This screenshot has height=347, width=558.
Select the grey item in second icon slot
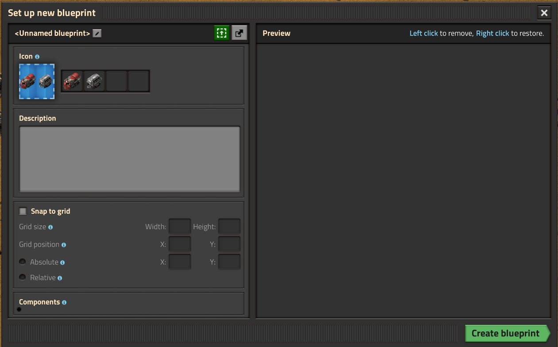point(94,81)
